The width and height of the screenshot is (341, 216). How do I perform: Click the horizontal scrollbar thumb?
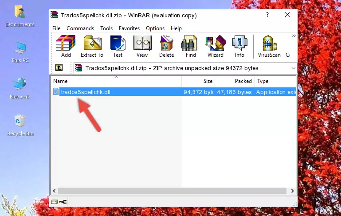pos(172,191)
